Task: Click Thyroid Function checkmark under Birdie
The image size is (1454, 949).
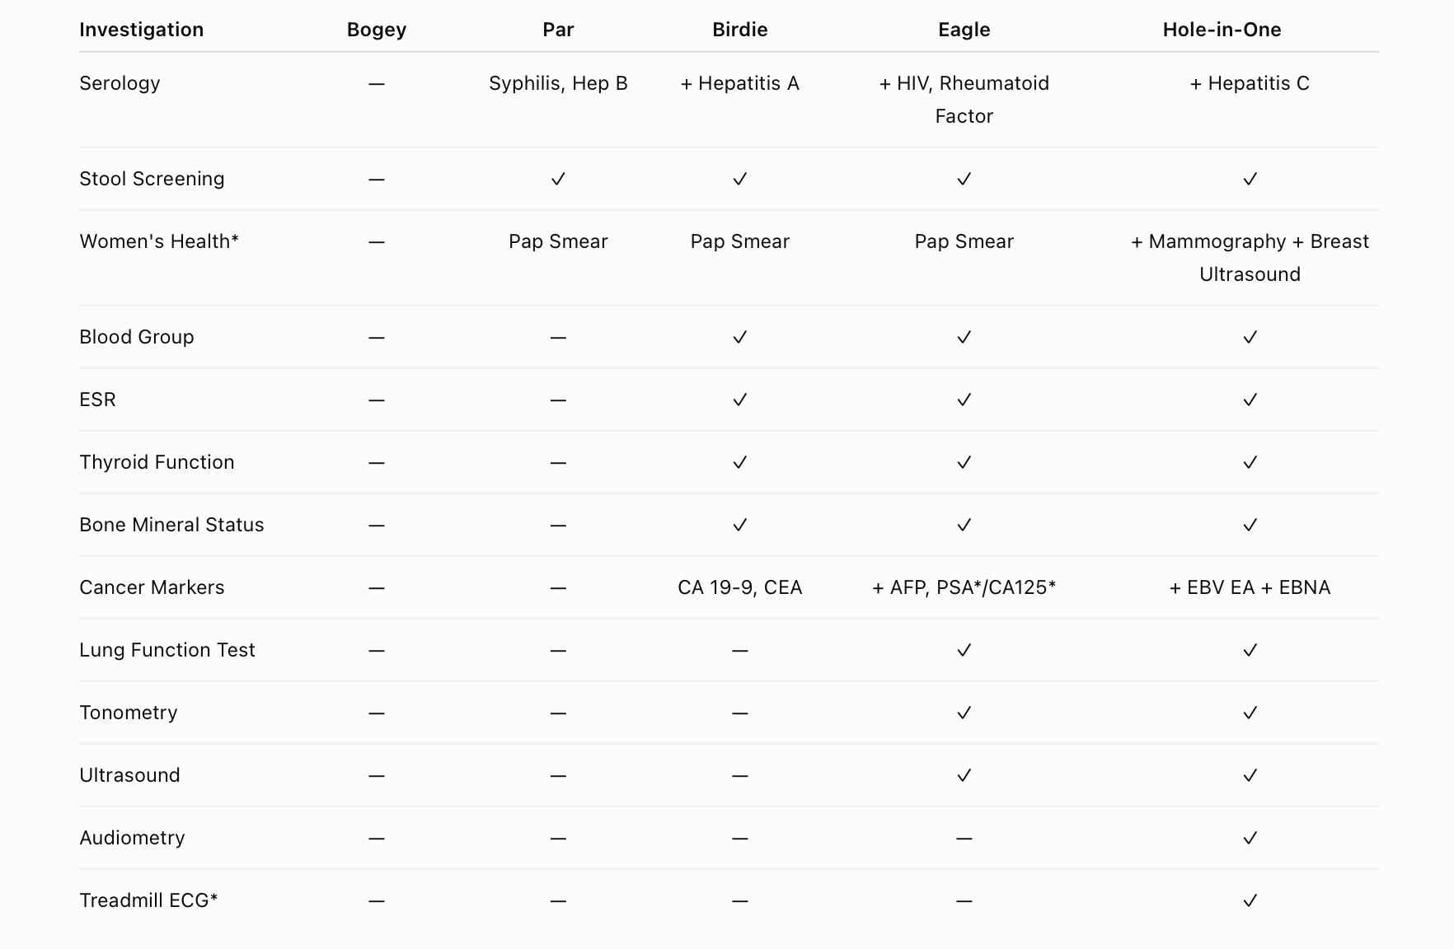Action: click(739, 462)
